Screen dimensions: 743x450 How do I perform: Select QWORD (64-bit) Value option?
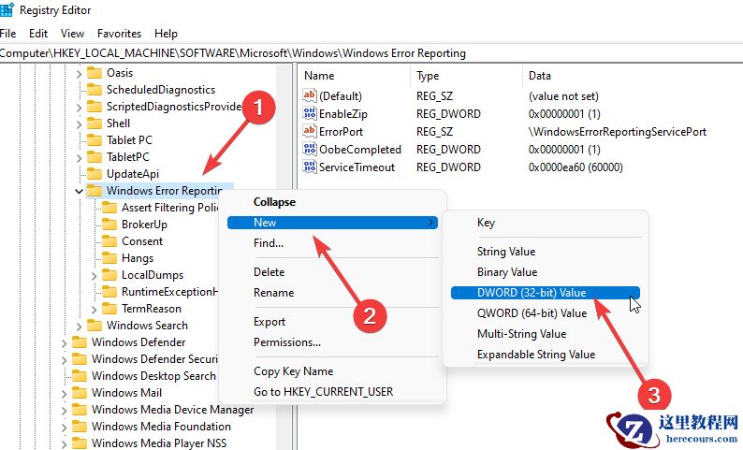532,313
